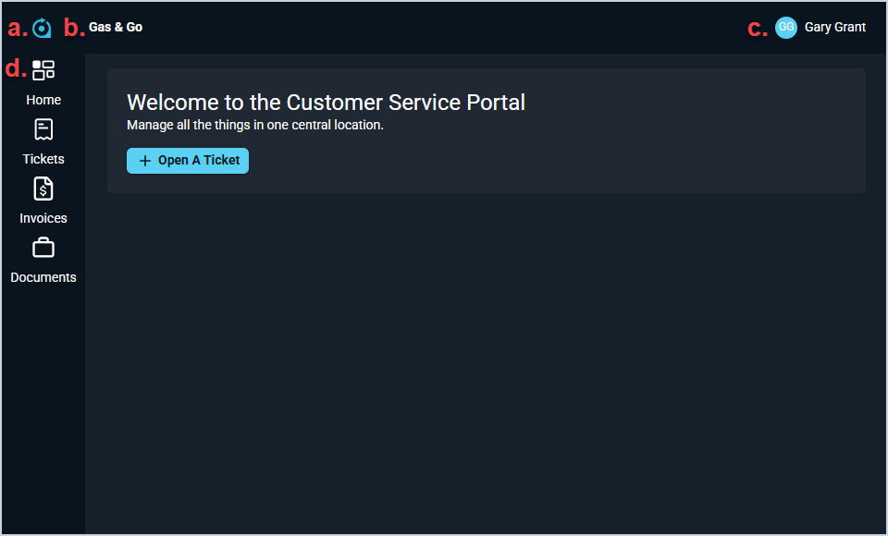Click the red 'a.' annotation marker
The width and height of the screenshot is (888, 536).
tap(18, 28)
